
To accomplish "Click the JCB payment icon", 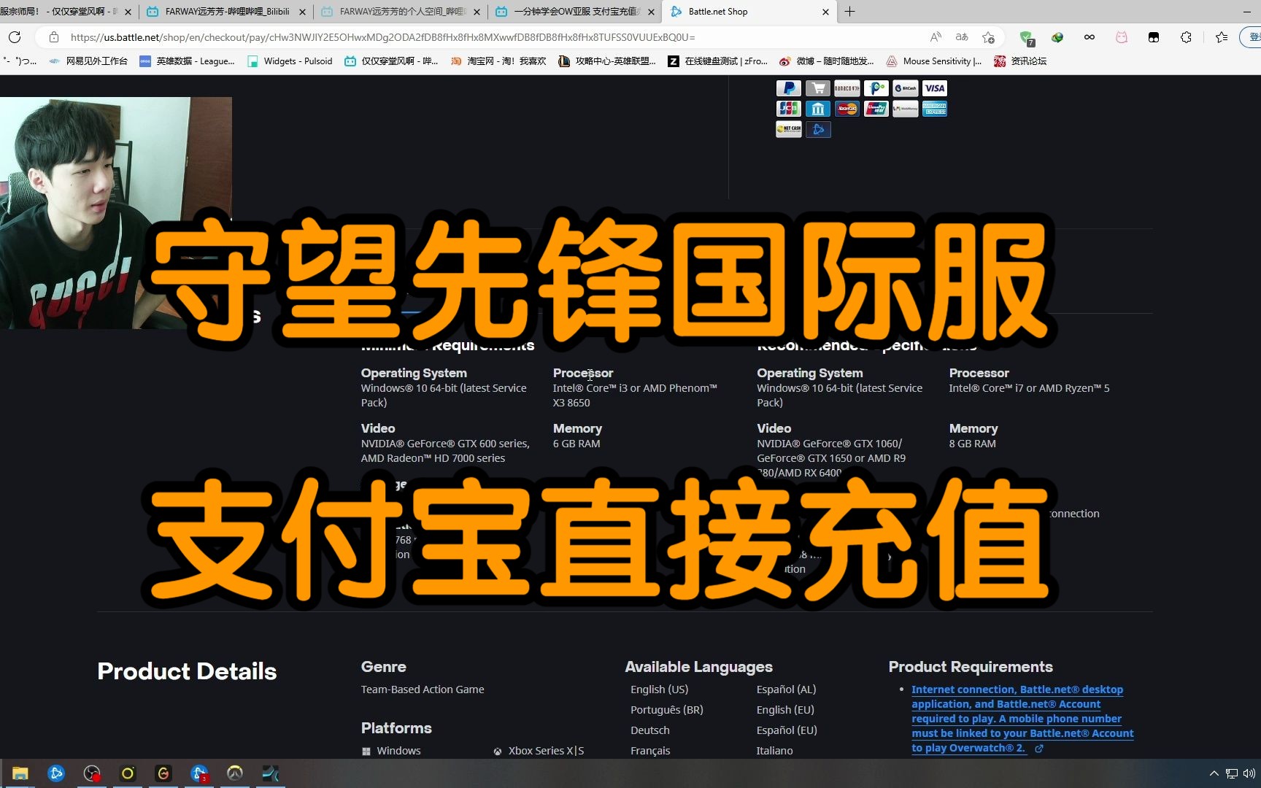I will click(788, 109).
